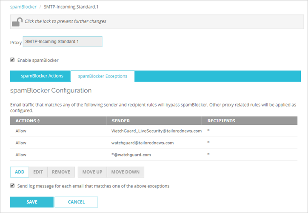This screenshot has width=308, height=213.
Task: Toggle the Enable spamBlocker checkbox
Action: click(13, 60)
